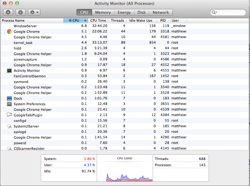Viewport: 250px width, 186px height.
Task: Select Google Chrome Helper with PID 4581
Action: [125, 37]
